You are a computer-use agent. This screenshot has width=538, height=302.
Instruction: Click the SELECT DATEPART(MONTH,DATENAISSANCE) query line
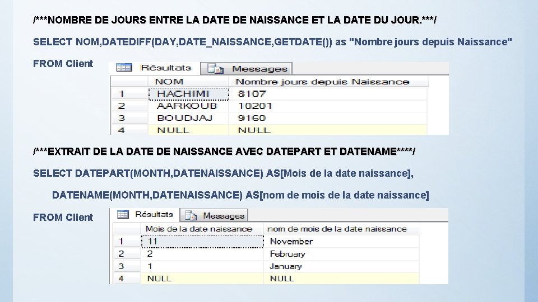[x=224, y=173]
